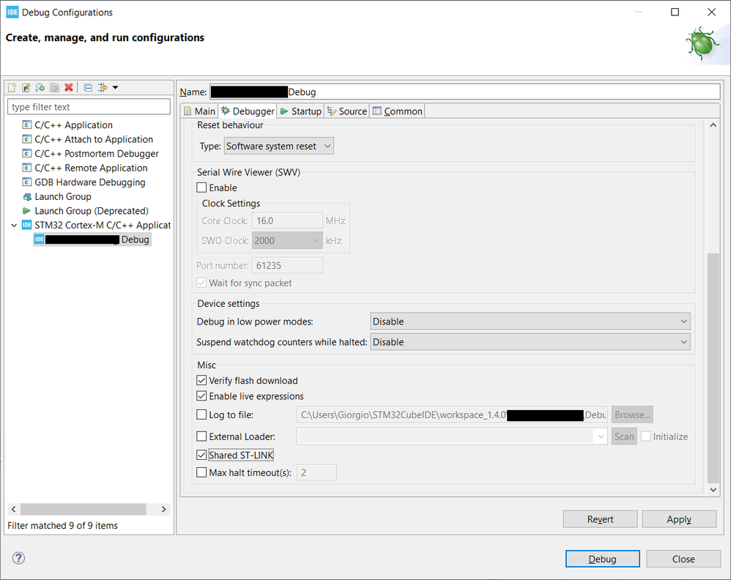This screenshot has width=731, height=580.
Task: Open the filter options dropdown arrow in the toolbar
Action: tap(116, 87)
